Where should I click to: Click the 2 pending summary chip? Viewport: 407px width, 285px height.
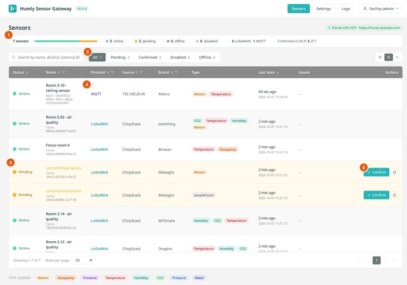click(x=145, y=41)
